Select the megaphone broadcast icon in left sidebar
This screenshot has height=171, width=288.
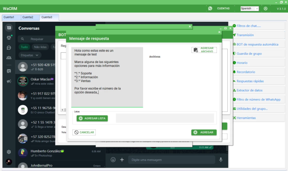click(9, 81)
